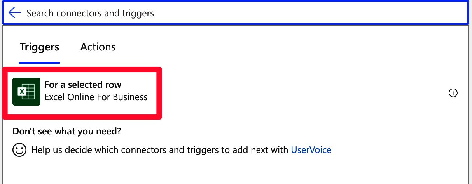472x184 pixels.
Task: Select the trigger inside the red highlighted box
Action: click(x=82, y=92)
